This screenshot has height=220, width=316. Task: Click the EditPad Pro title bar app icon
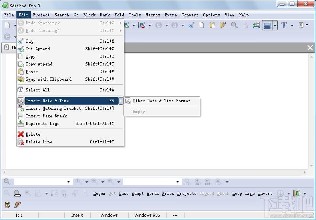[5, 6]
